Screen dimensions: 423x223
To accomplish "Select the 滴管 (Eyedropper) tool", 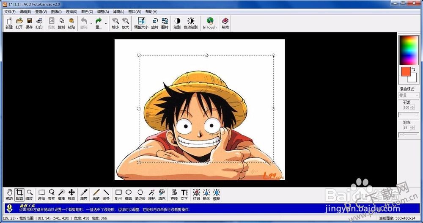I will [x=84, y=194].
